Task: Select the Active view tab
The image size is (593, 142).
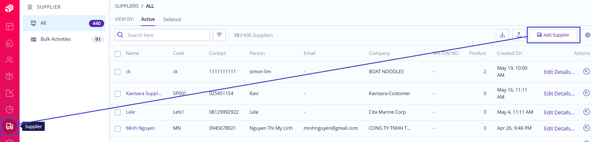Action: [148, 19]
